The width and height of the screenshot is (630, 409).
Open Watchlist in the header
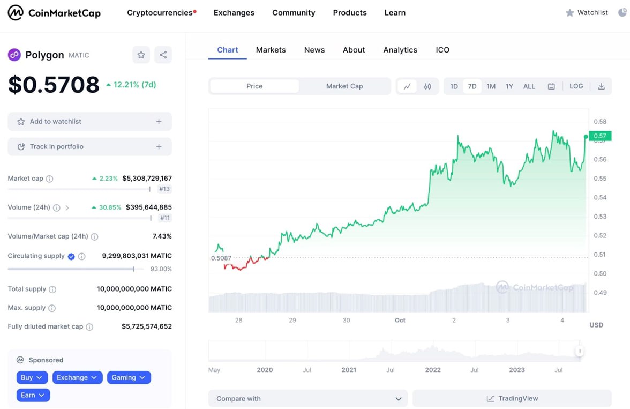(587, 13)
